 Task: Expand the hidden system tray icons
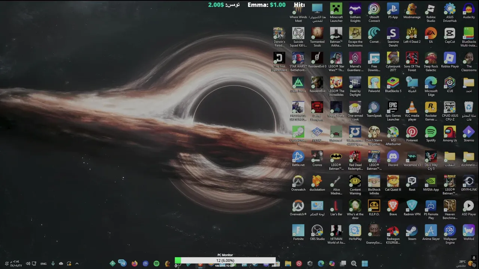point(77,263)
